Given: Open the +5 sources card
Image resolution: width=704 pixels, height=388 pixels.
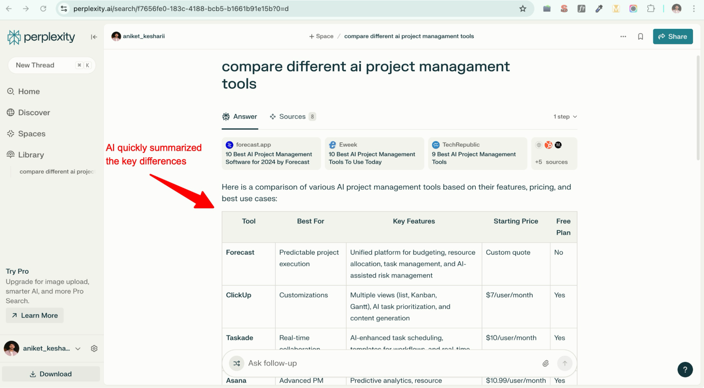Looking at the screenshot, I should (554, 154).
